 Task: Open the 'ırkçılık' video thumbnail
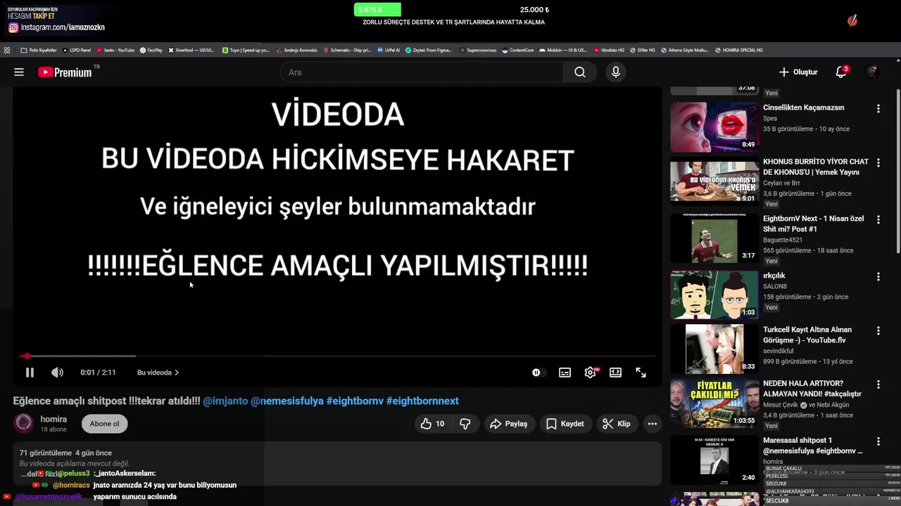pos(714,295)
